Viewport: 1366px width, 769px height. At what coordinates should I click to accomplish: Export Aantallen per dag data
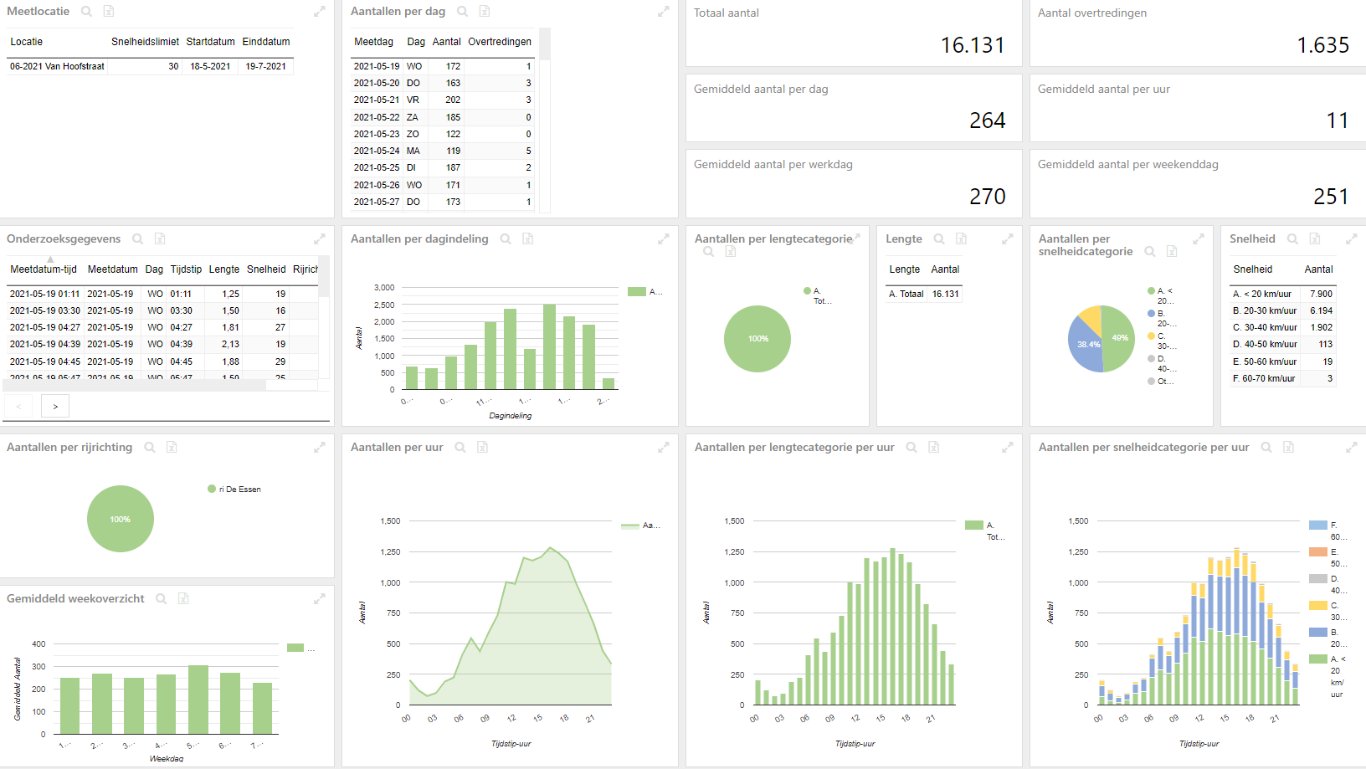485,12
